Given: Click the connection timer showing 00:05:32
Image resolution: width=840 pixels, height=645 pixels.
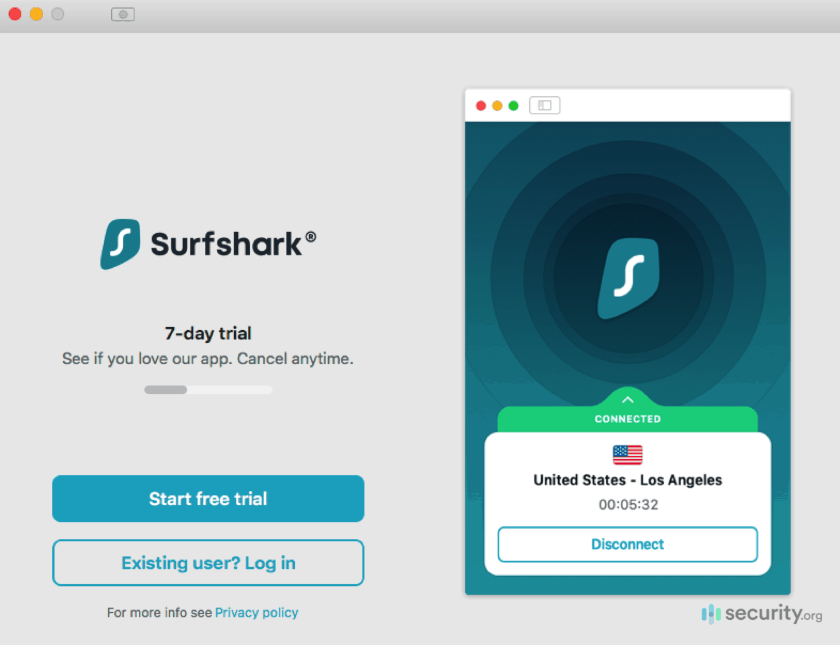Looking at the screenshot, I should click(628, 505).
